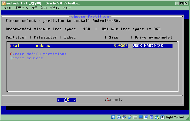
Task: Click the USB devices status icon
Action: coord(129,117)
